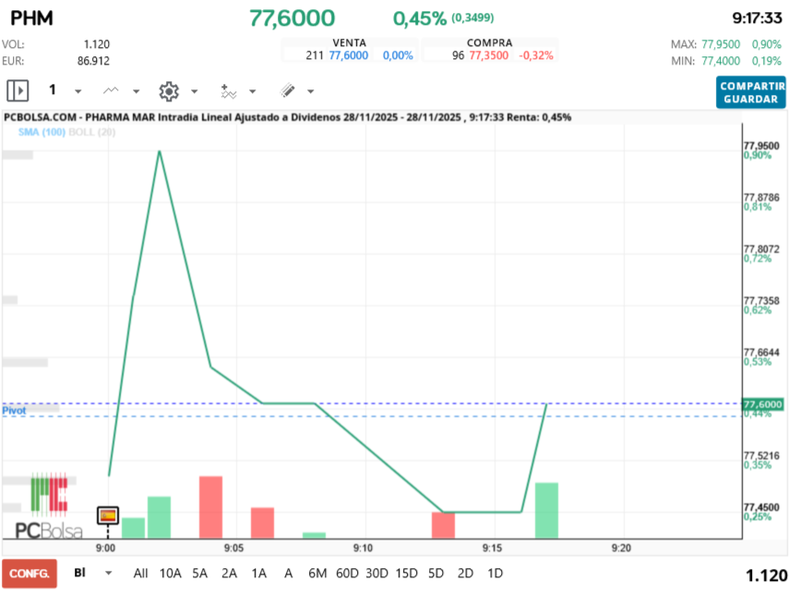
Task: Click the Pivot line label
Action: pyautogui.click(x=14, y=410)
